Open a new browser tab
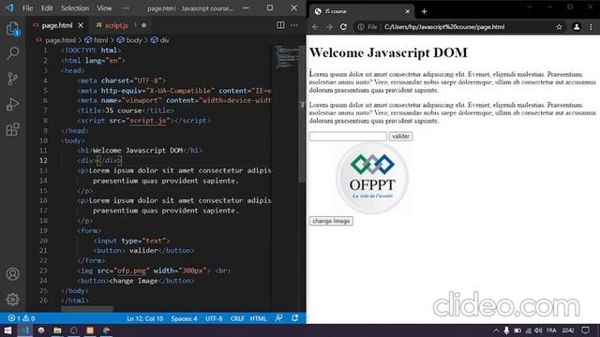The width and height of the screenshot is (600, 337). pyautogui.click(x=424, y=11)
